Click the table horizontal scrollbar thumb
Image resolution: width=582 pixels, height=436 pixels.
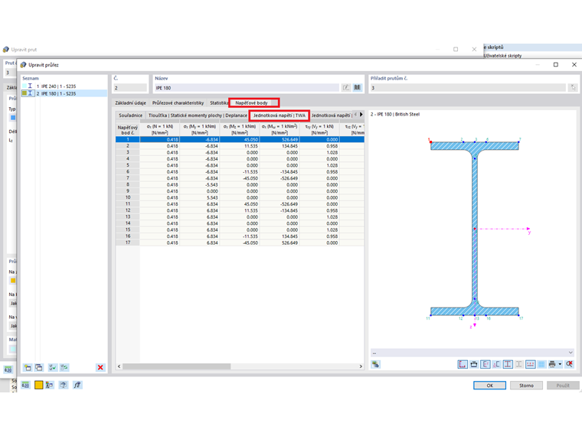[x=176, y=366]
